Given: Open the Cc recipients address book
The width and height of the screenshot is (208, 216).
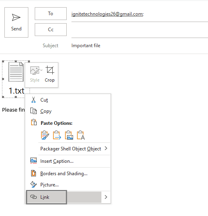Looking at the screenshot, I should pyautogui.click(x=51, y=30).
